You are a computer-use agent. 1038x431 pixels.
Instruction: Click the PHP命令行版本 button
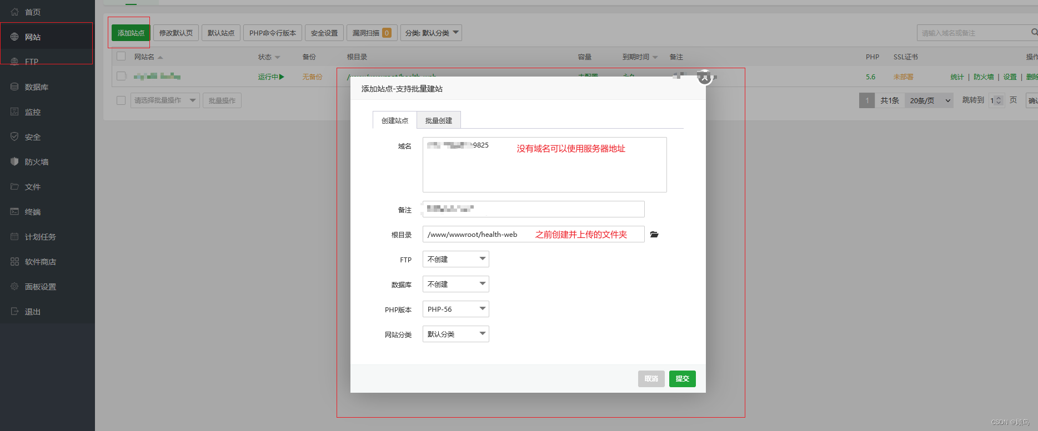coord(273,33)
